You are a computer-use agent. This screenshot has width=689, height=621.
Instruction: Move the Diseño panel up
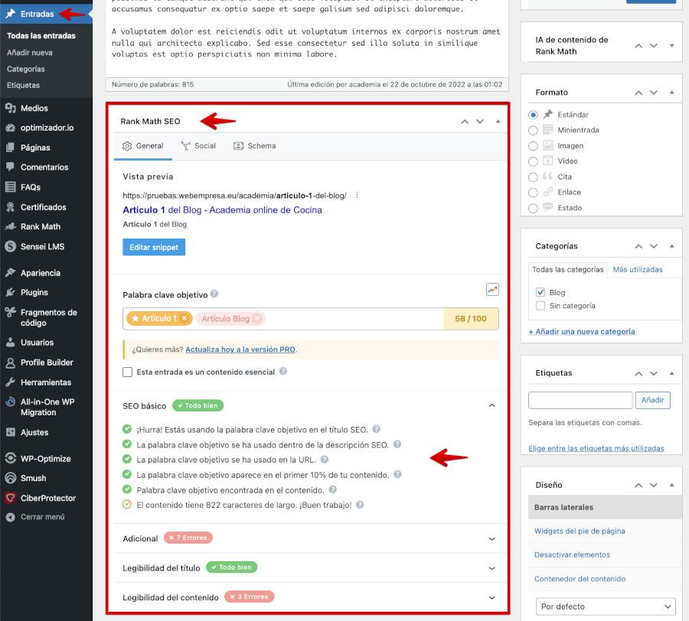[x=638, y=485]
